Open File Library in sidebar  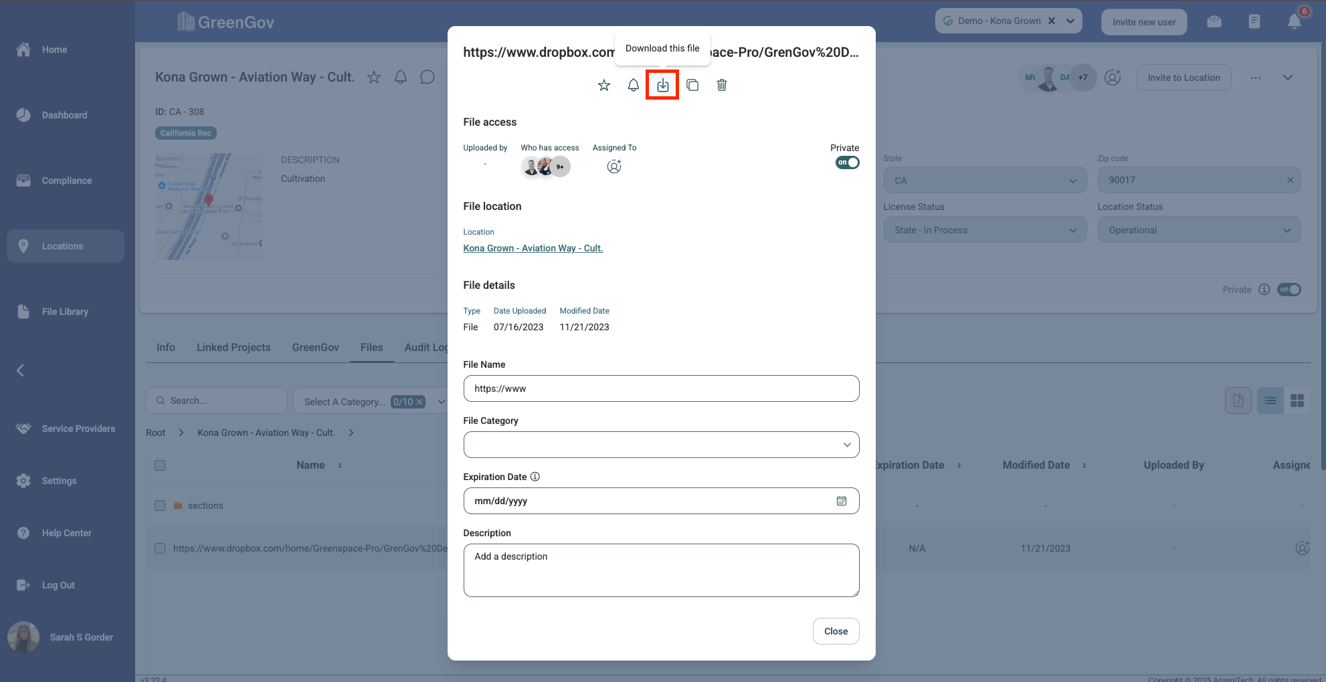click(65, 312)
